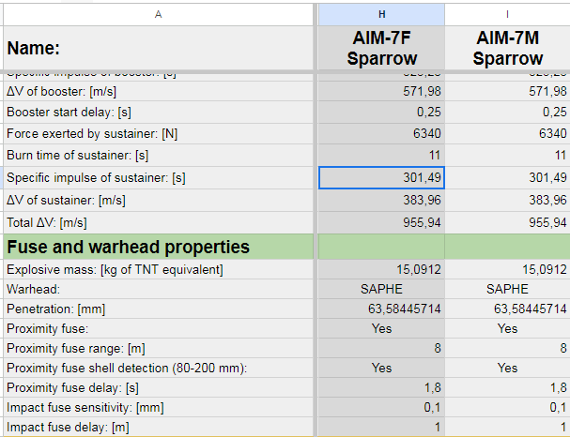Viewport: 570px width, 437px height.
Task: Select penetration 63,58445714 under AIM-7M
Action: [507, 309]
